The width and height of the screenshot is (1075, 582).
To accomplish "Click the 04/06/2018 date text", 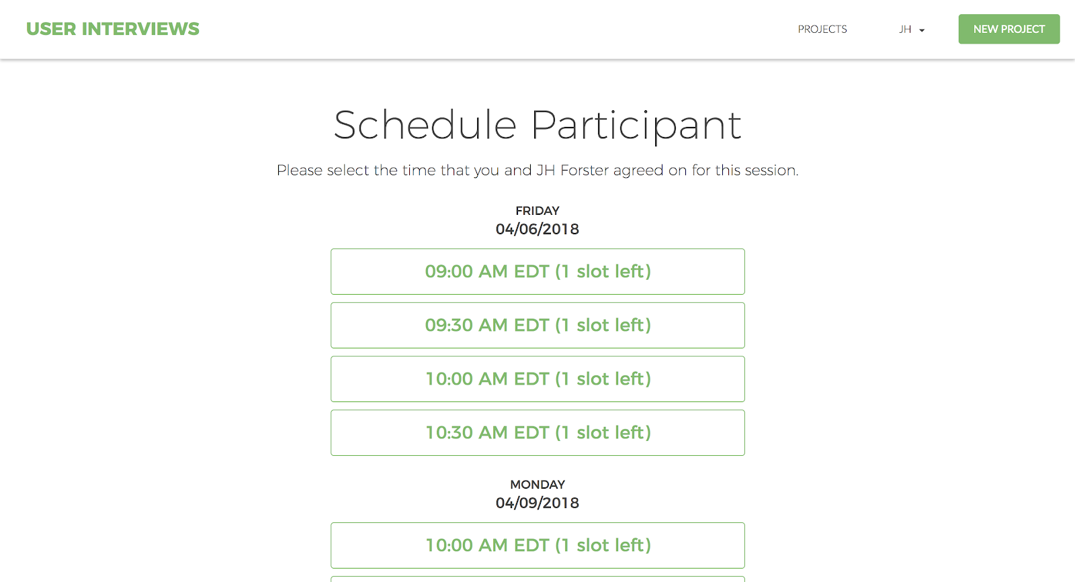I will (x=537, y=229).
